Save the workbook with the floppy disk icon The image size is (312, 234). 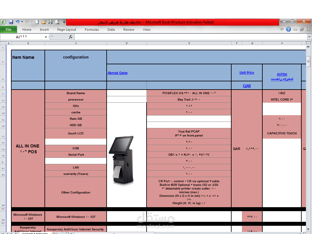(x=11, y=22)
